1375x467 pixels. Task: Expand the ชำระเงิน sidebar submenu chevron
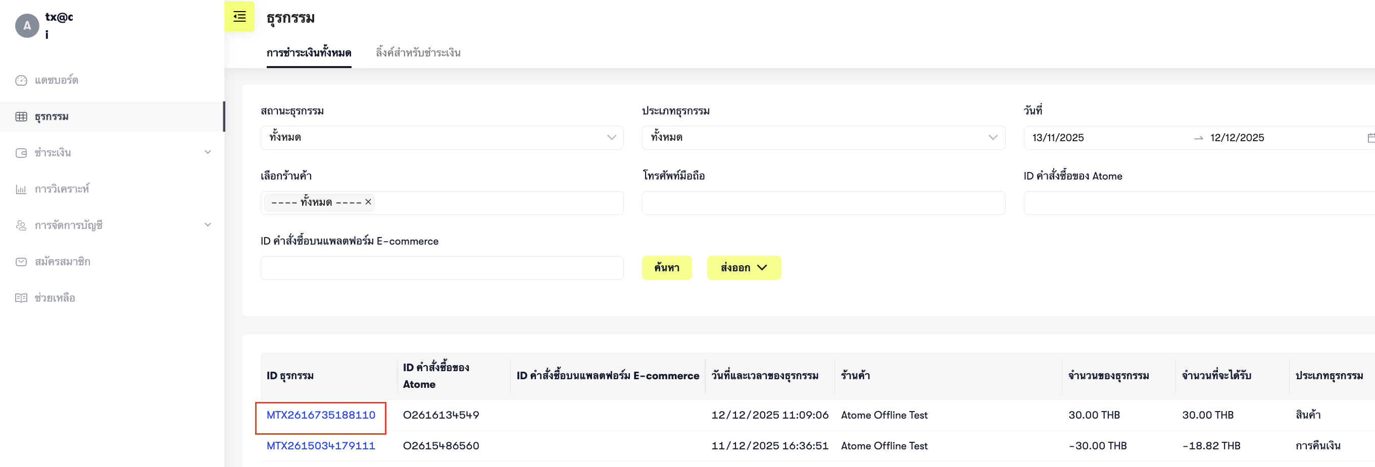208,152
